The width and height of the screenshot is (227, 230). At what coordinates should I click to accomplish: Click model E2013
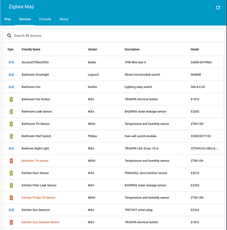click(x=195, y=173)
